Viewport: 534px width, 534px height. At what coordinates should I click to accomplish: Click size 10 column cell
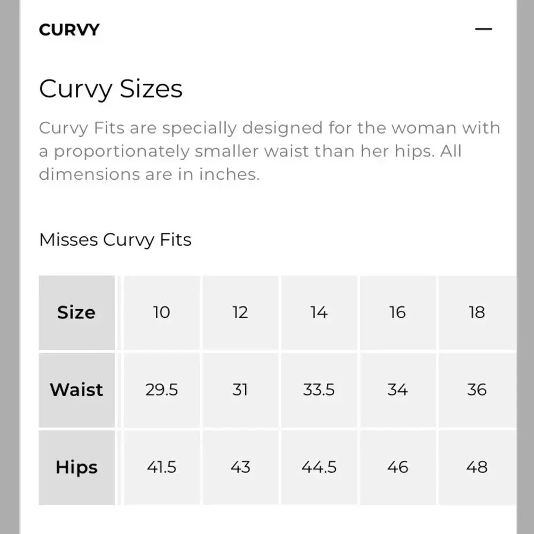[x=162, y=312]
